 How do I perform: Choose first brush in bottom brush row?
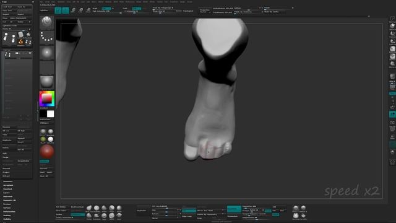pos(89,208)
